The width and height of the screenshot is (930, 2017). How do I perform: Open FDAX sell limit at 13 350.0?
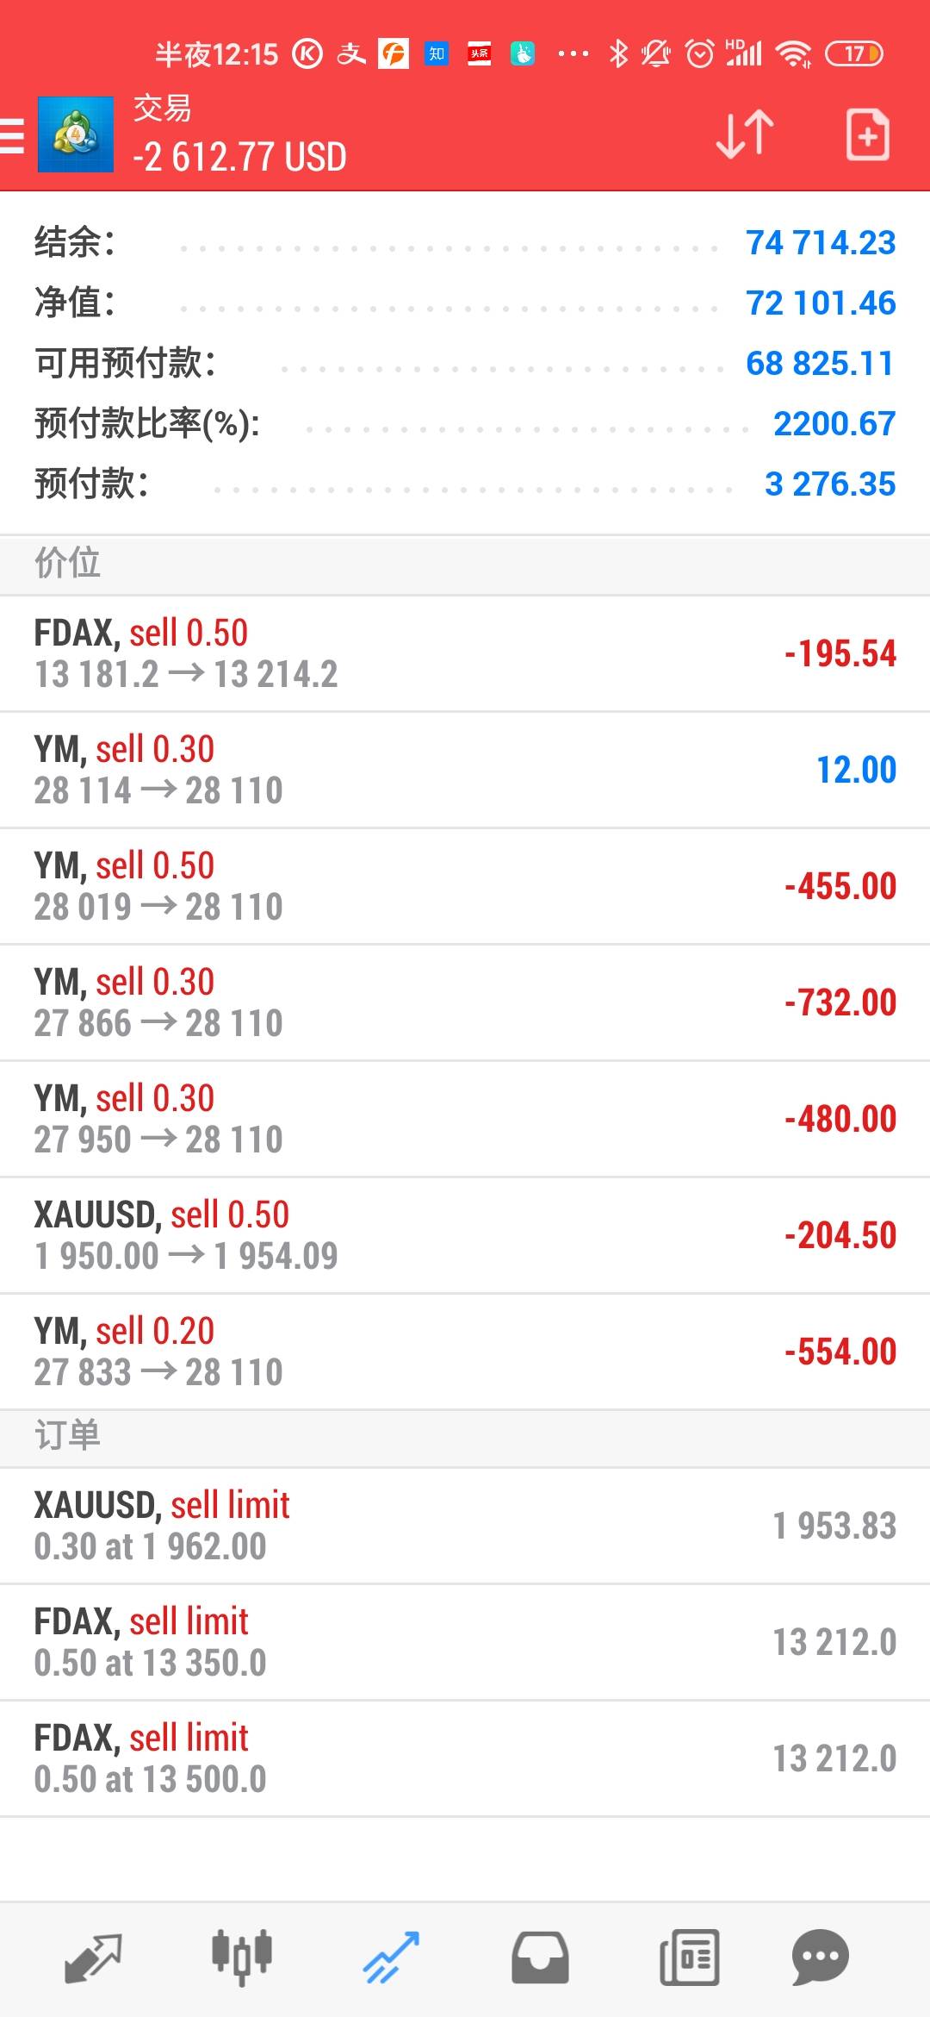pos(465,1642)
